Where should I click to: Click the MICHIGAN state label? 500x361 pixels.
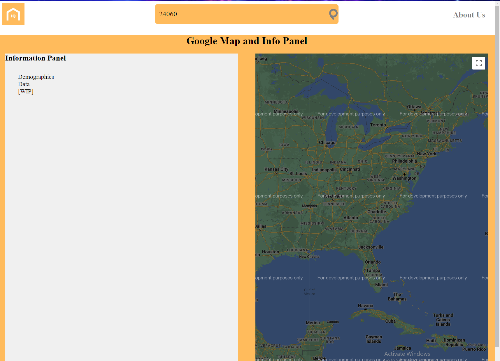click(x=348, y=127)
